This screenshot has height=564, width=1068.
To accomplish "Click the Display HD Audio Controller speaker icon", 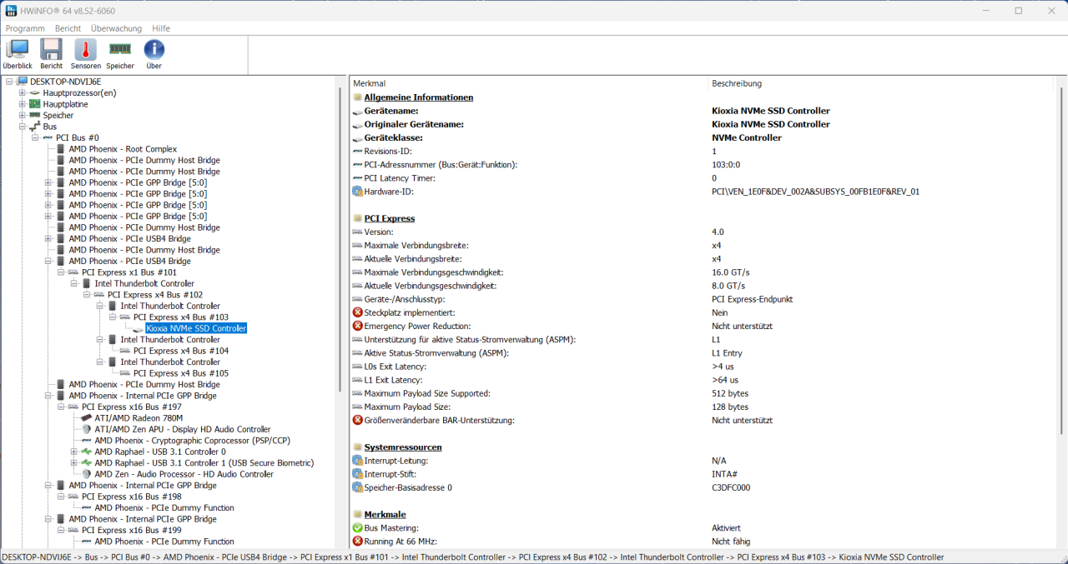I will pos(87,429).
